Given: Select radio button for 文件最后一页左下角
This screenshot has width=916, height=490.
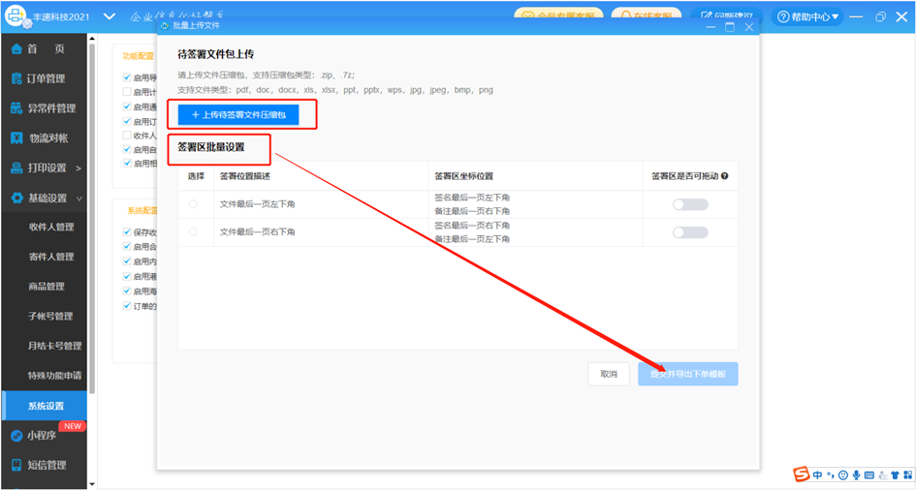Looking at the screenshot, I should click(193, 204).
